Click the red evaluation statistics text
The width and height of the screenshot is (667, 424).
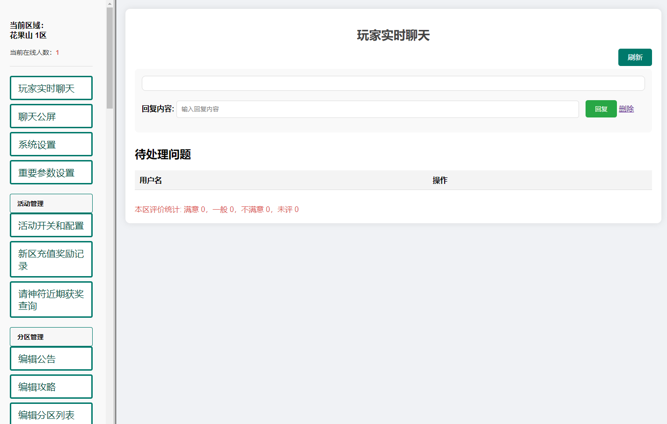[217, 209]
